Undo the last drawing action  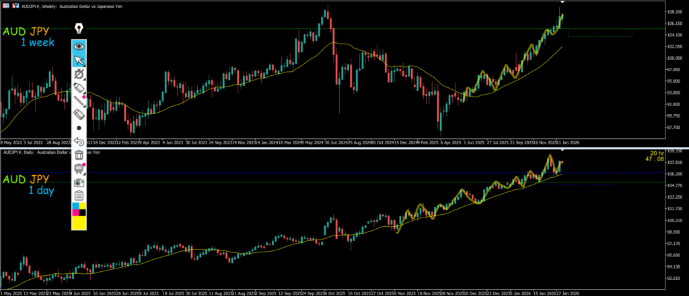(x=79, y=142)
